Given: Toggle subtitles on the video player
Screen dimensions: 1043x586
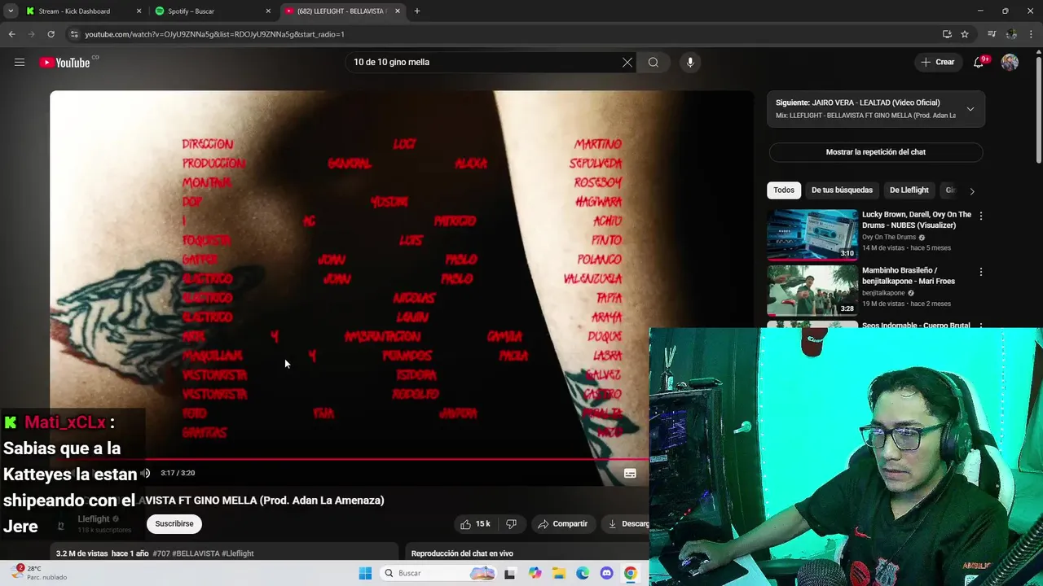Looking at the screenshot, I should coord(630,473).
